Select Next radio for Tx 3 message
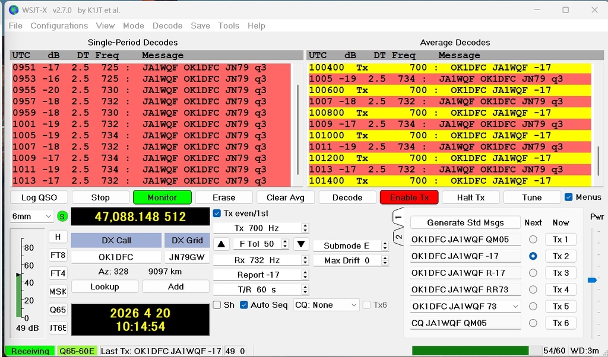608x357 pixels. point(533,273)
